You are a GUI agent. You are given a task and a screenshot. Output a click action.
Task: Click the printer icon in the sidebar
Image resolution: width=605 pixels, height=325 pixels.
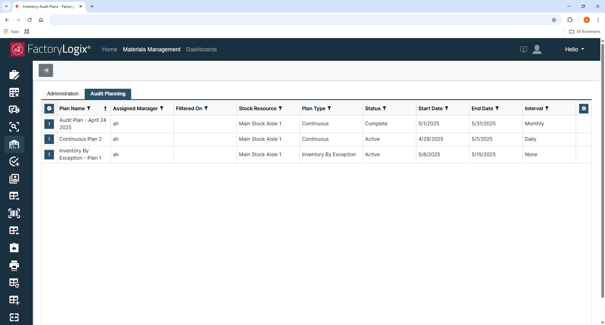14,265
